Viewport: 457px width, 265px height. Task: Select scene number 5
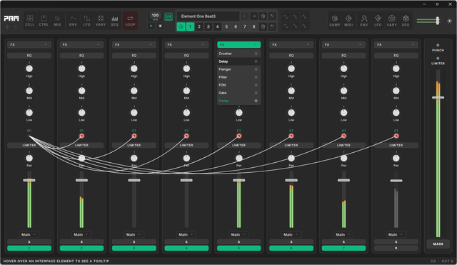click(x=226, y=26)
